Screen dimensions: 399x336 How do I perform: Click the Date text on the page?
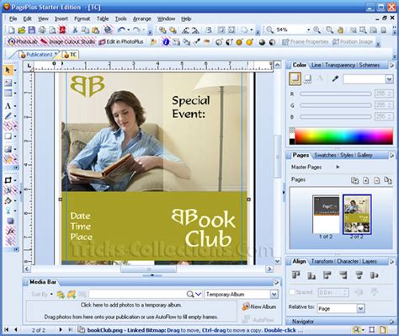tap(80, 216)
